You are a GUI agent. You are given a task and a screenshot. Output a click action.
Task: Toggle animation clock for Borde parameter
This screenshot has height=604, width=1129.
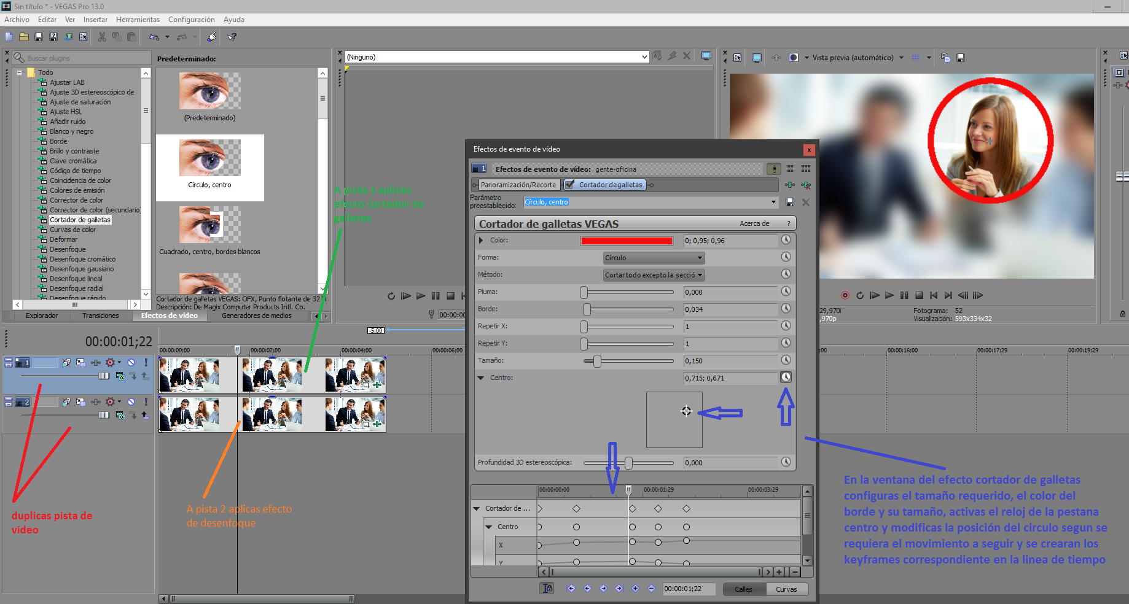(786, 309)
